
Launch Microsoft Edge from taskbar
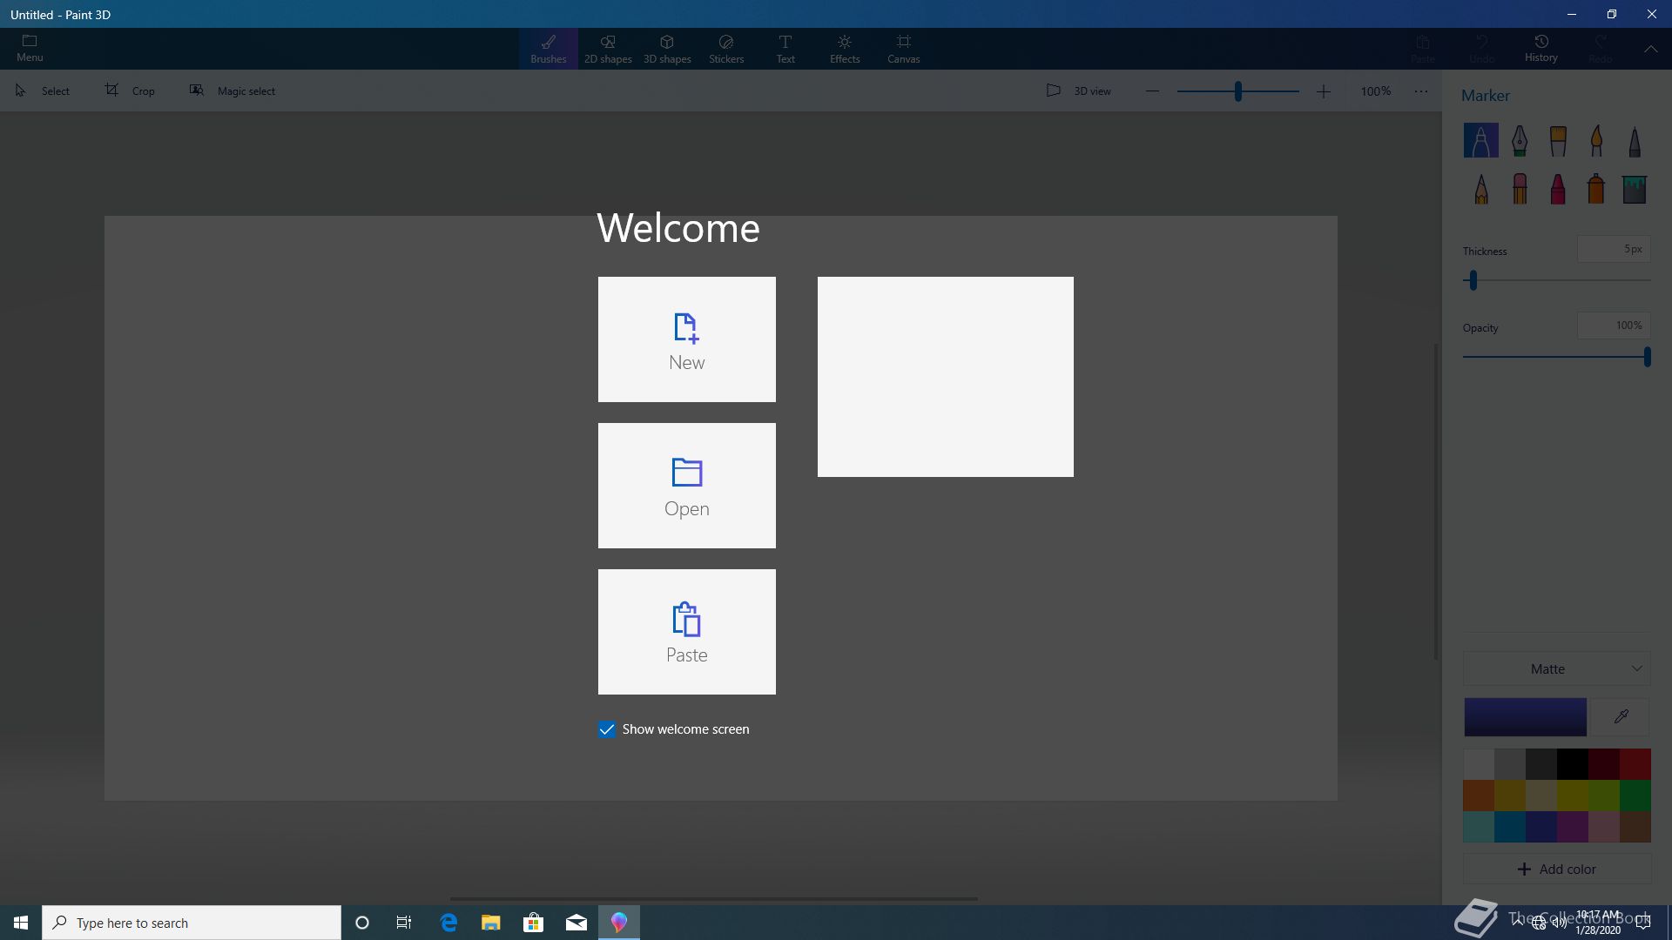448,923
